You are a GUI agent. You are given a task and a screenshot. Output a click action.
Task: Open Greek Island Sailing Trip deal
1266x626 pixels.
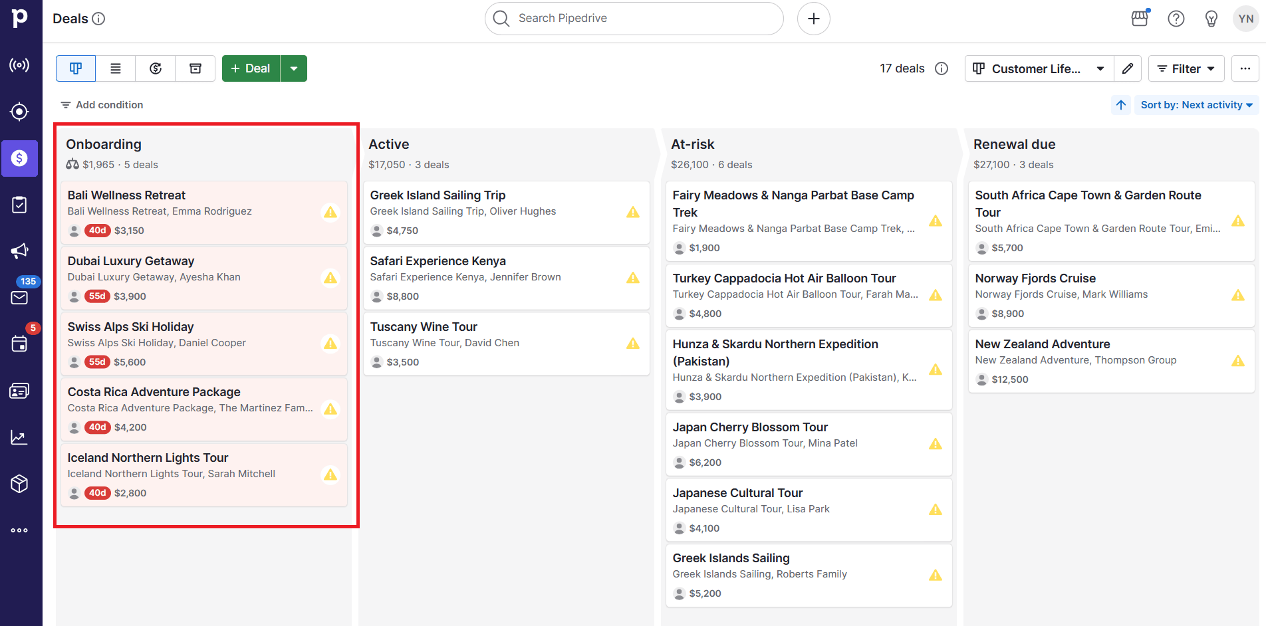(x=507, y=213)
